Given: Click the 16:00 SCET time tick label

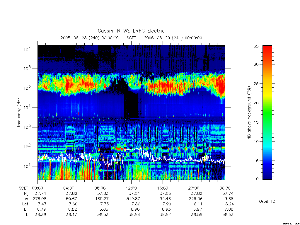Looking at the screenshot, I should (163, 188).
